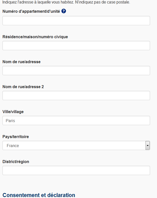Click the Ville/village label
This screenshot has width=157, height=198.
click(x=13, y=112)
